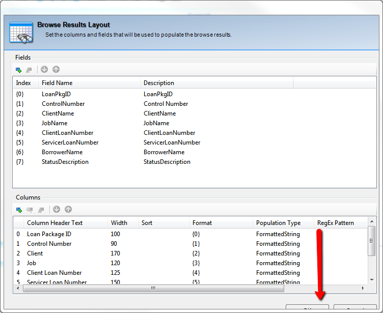Click the Remove Field icon in Fields toolbar
Image resolution: width=383 pixels, height=313 pixels.
[x=29, y=70]
